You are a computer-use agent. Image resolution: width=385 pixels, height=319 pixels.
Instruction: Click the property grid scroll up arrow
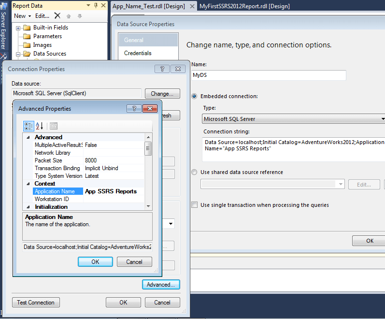148,137
